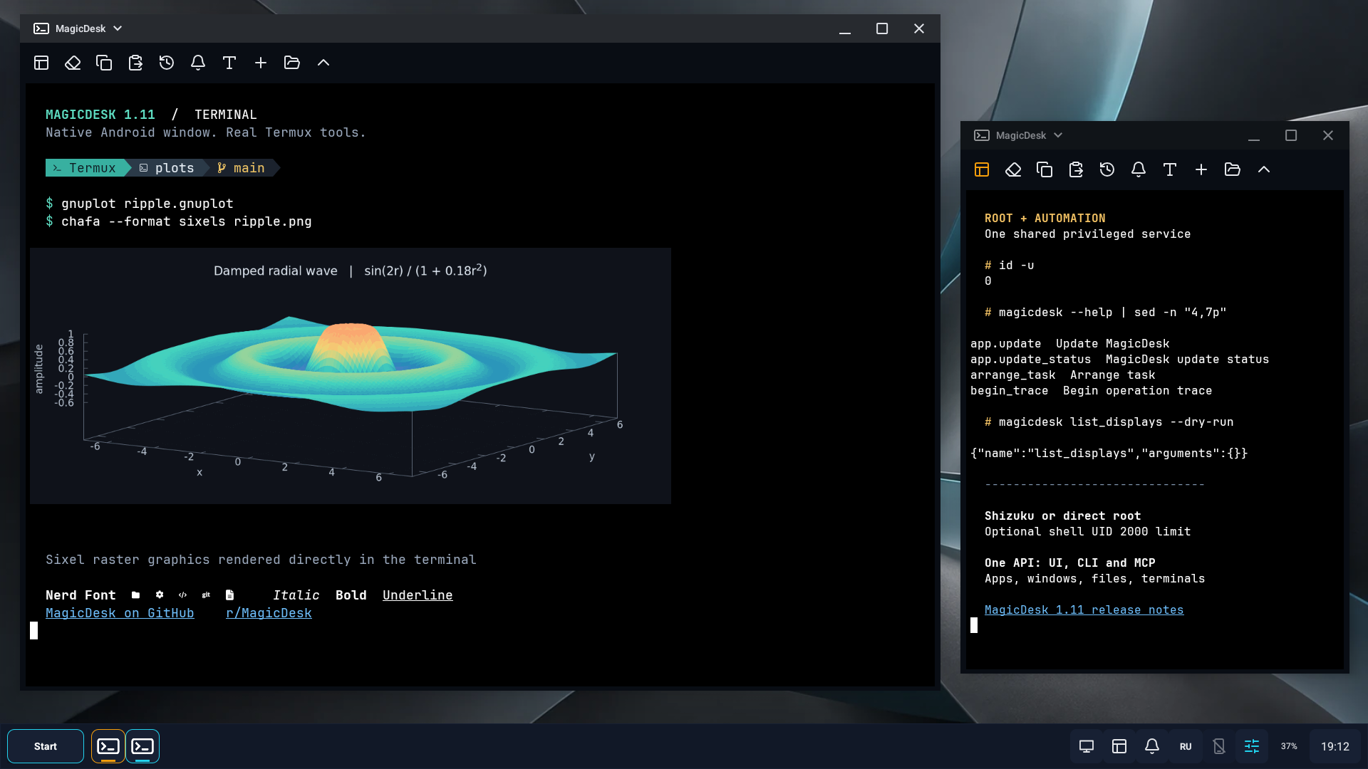Open layout panel icon in large MagicDesk window
The height and width of the screenshot is (769, 1368).
pos(41,63)
